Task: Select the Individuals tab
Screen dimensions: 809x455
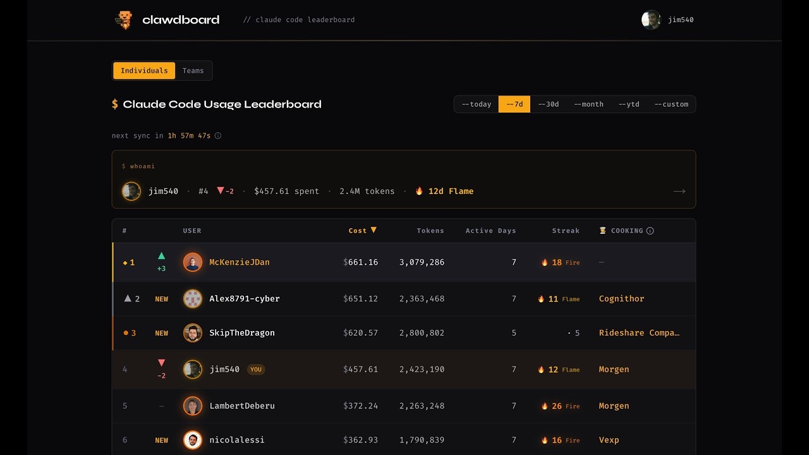Action: tap(144, 70)
